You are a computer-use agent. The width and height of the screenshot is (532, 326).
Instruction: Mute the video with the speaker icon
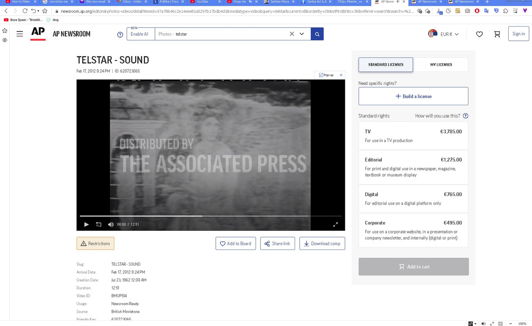coord(111,224)
